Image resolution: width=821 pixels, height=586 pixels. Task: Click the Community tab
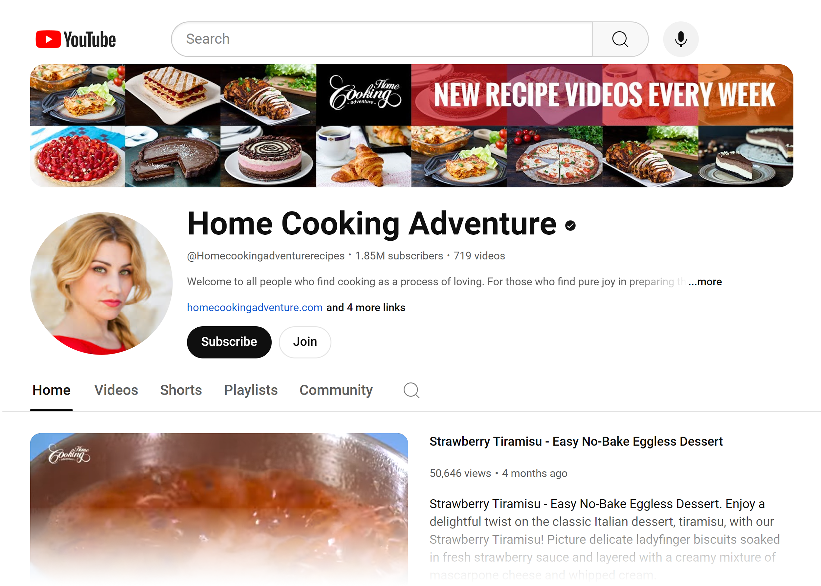tap(336, 390)
